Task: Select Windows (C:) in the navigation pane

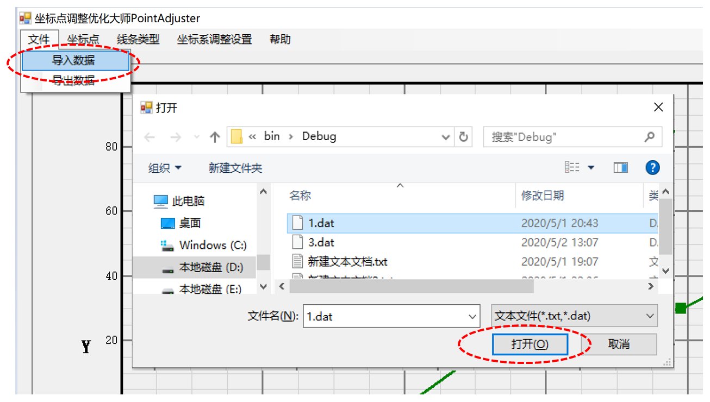Action: [x=204, y=245]
